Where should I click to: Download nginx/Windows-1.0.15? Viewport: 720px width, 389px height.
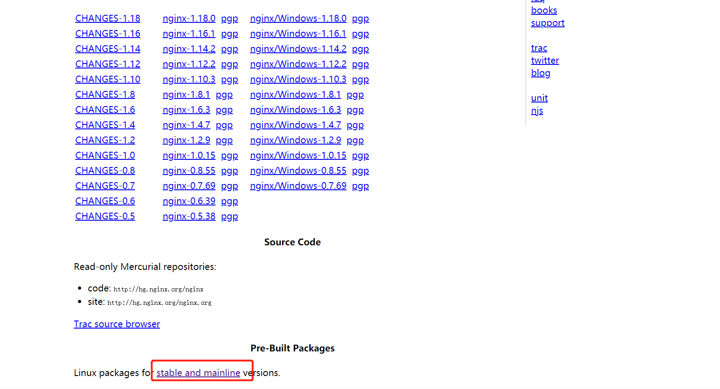pyautogui.click(x=298, y=155)
